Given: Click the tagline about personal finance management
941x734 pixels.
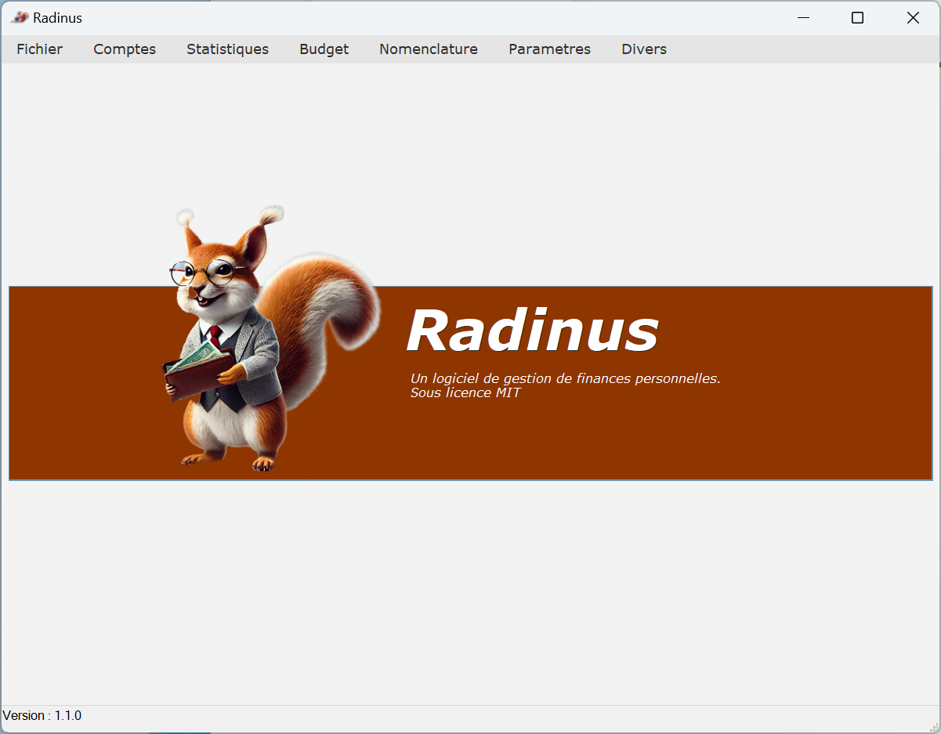Looking at the screenshot, I should pyautogui.click(x=565, y=378).
